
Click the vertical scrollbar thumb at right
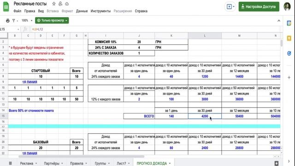282,43
